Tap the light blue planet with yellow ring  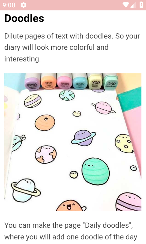[26, 190]
